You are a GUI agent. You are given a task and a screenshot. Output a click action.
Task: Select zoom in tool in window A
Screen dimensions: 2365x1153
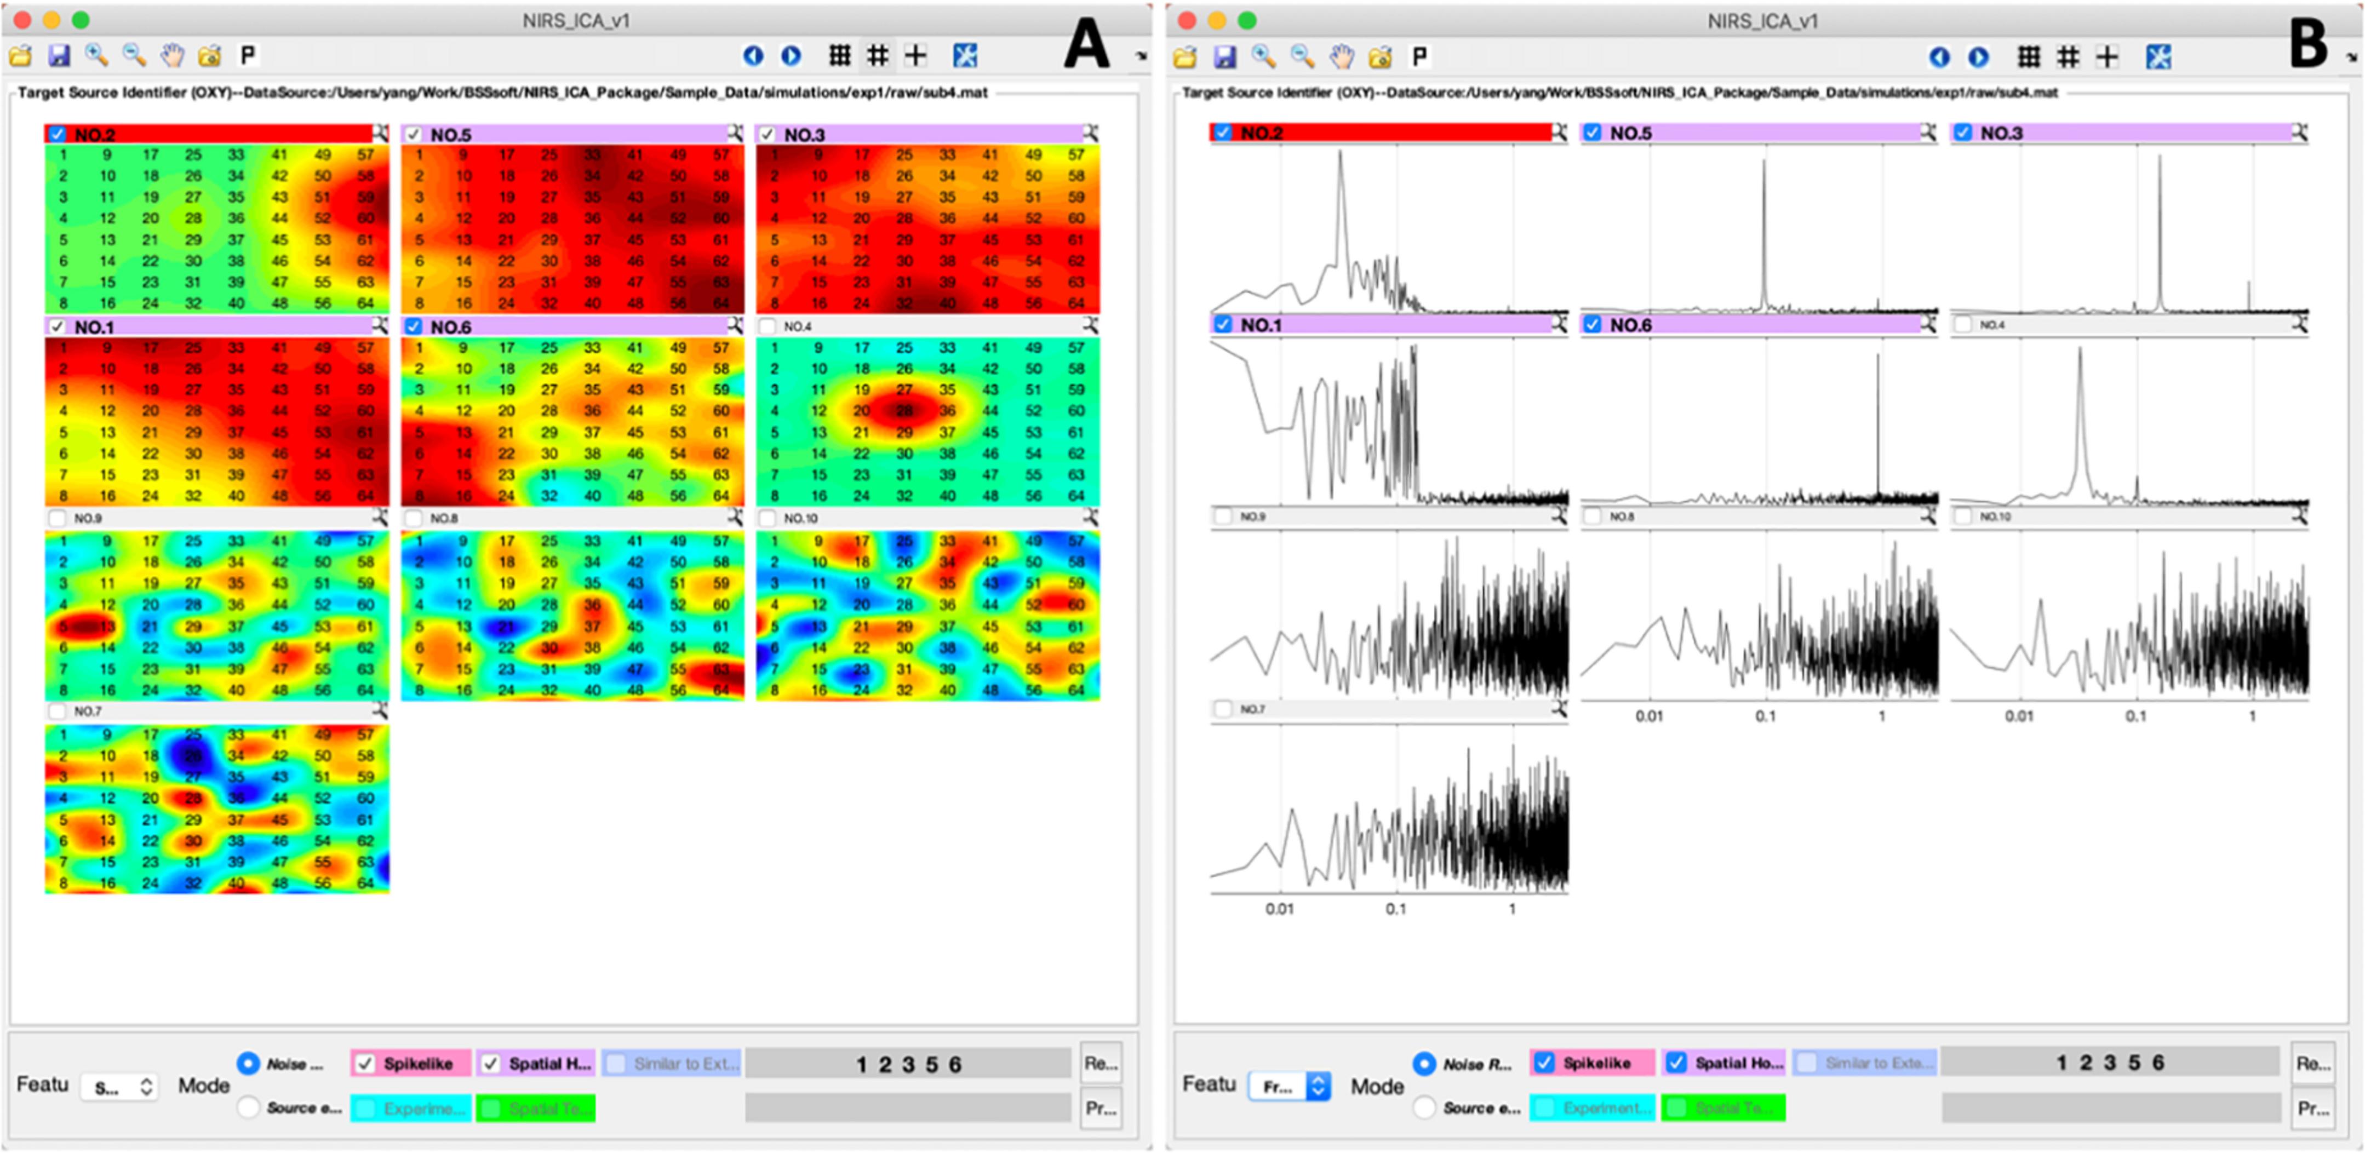pyautogui.click(x=96, y=56)
